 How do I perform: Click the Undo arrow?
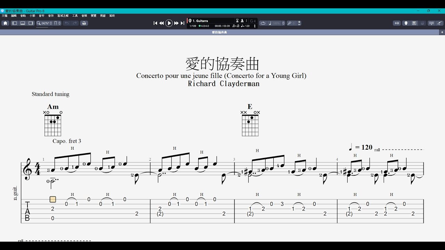click(67, 23)
